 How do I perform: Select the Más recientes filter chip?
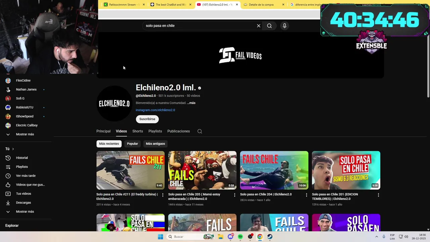(x=109, y=144)
